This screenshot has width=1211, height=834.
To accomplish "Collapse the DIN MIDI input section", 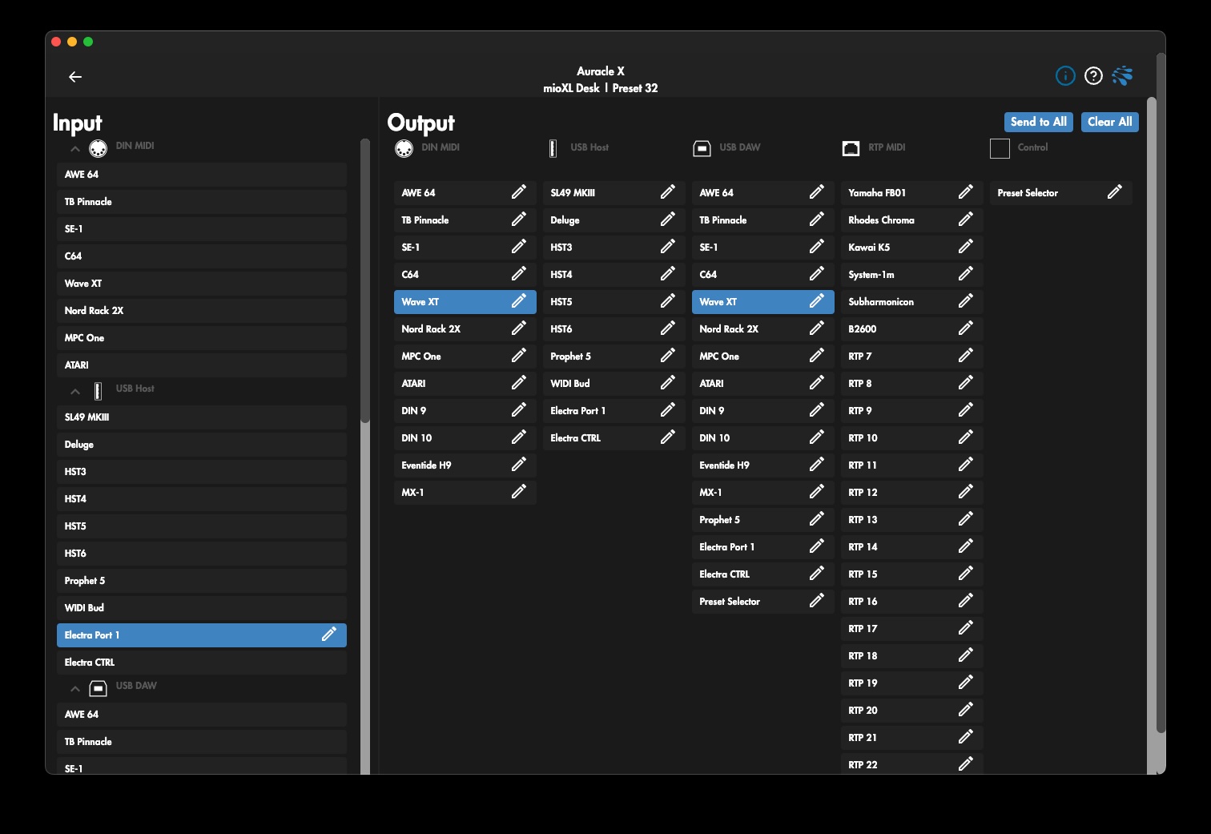I will tap(74, 147).
